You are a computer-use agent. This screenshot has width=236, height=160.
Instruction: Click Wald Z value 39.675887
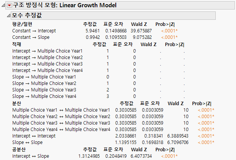click(x=141, y=31)
